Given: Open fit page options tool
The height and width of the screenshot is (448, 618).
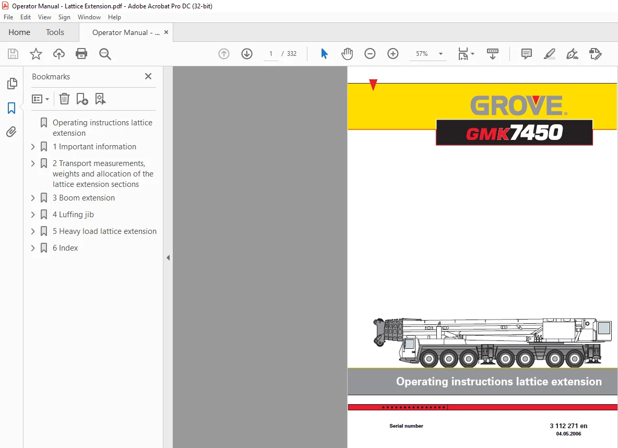Looking at the screenshot, I should (x=466, y=54).
